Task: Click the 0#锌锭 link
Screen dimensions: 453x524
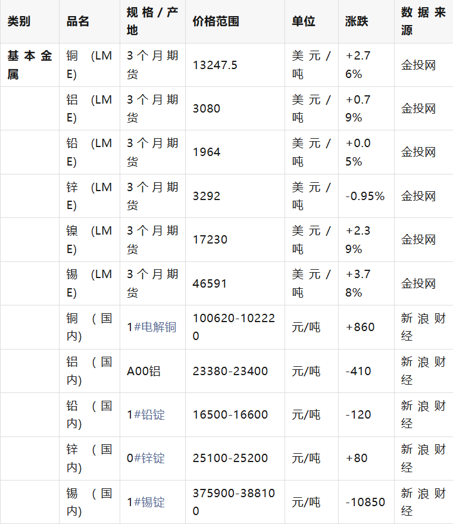Action: 149,458
